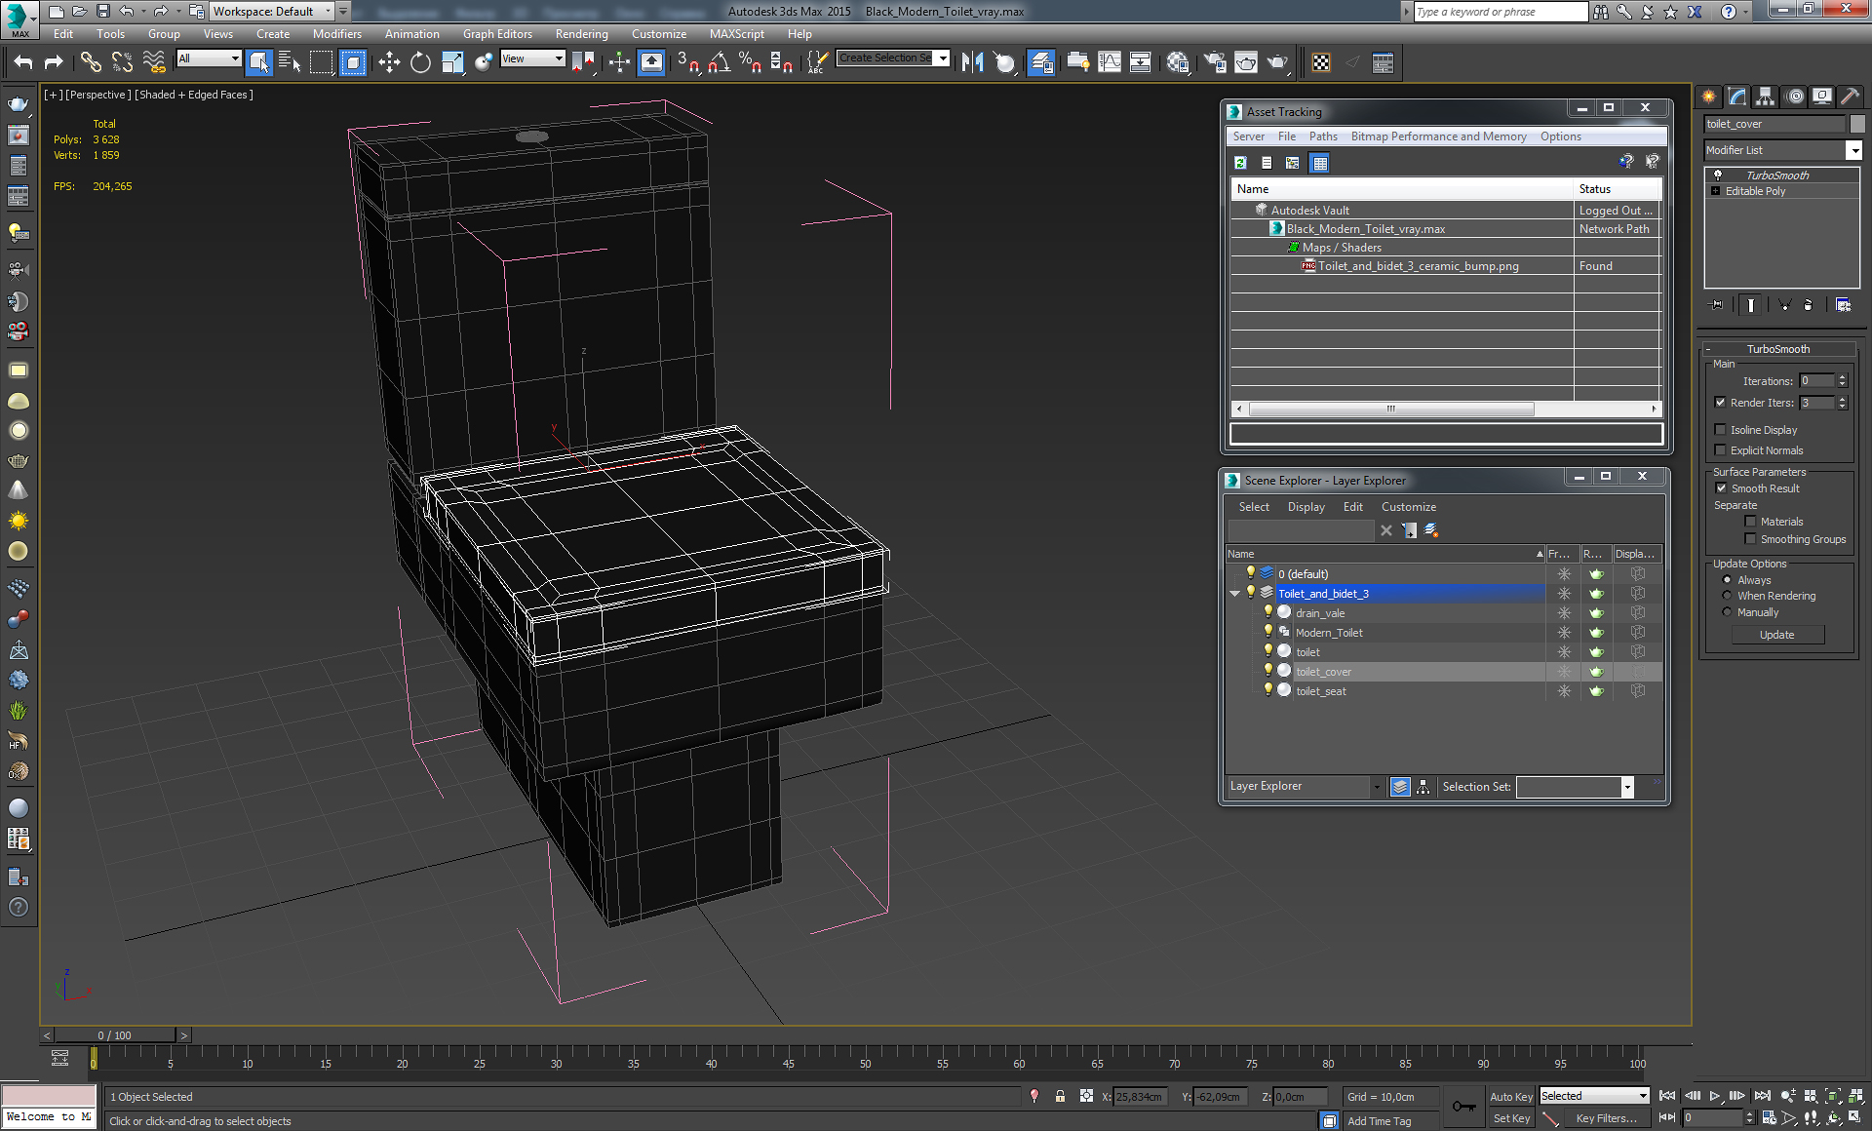This screenshot has width=1872, height=1131.
Task: Open the Render Setup icon
Action: click(1214, 62)
